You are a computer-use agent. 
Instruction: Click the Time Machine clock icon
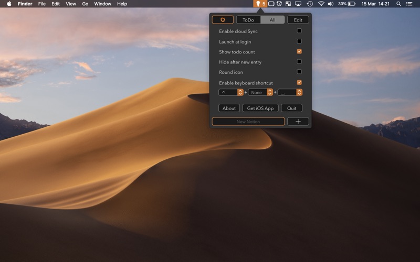point(310,4)
